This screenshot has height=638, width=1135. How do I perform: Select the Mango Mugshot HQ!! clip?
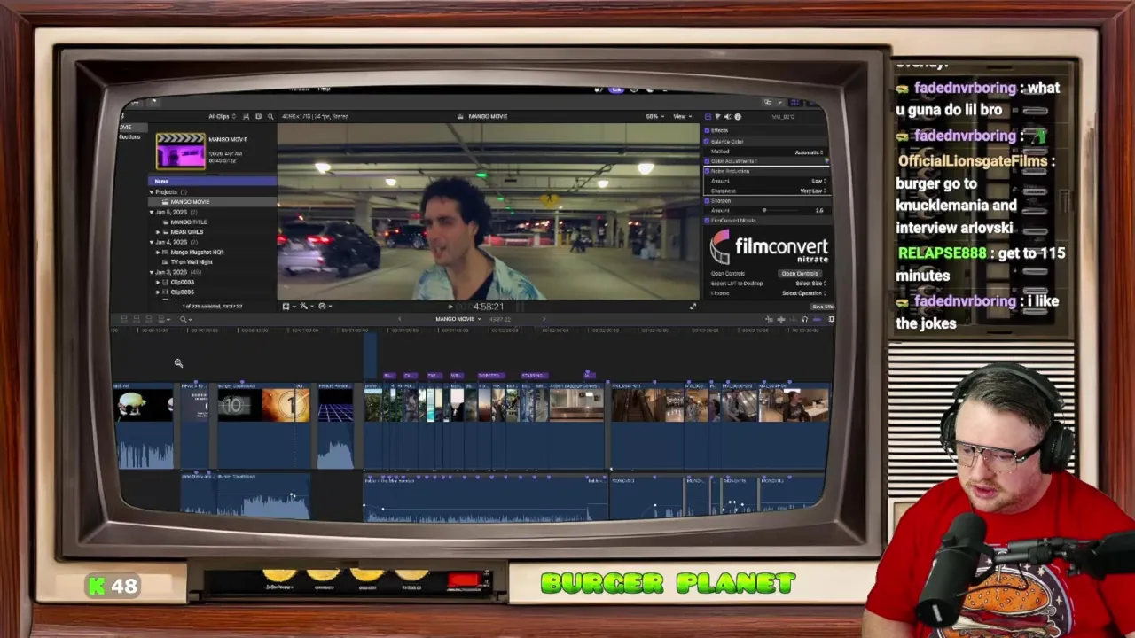point(197,253)
